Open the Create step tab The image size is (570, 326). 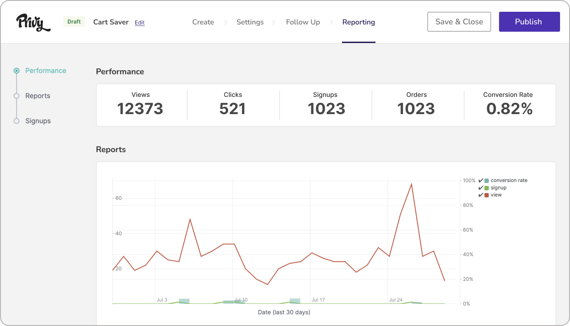pos(203,22)
